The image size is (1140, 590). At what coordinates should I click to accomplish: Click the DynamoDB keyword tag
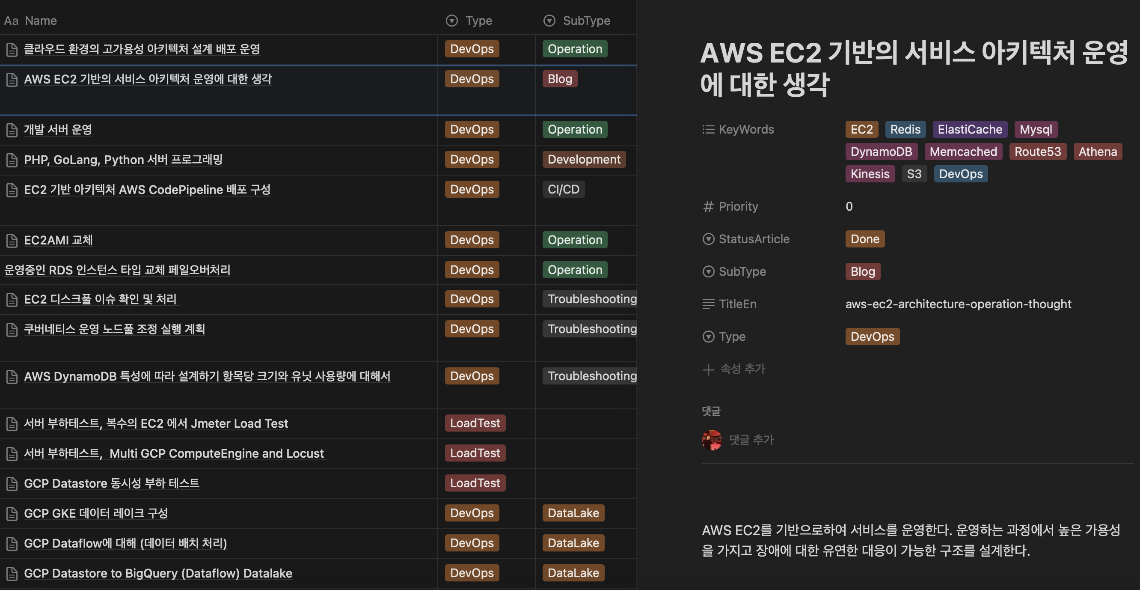881,152
